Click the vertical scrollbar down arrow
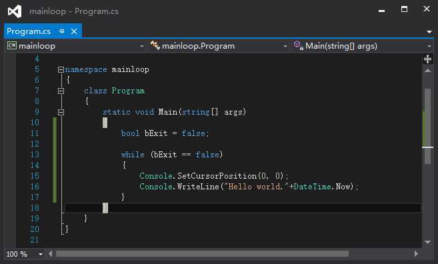This screenshot has width=438, height=264. (427, 242)
